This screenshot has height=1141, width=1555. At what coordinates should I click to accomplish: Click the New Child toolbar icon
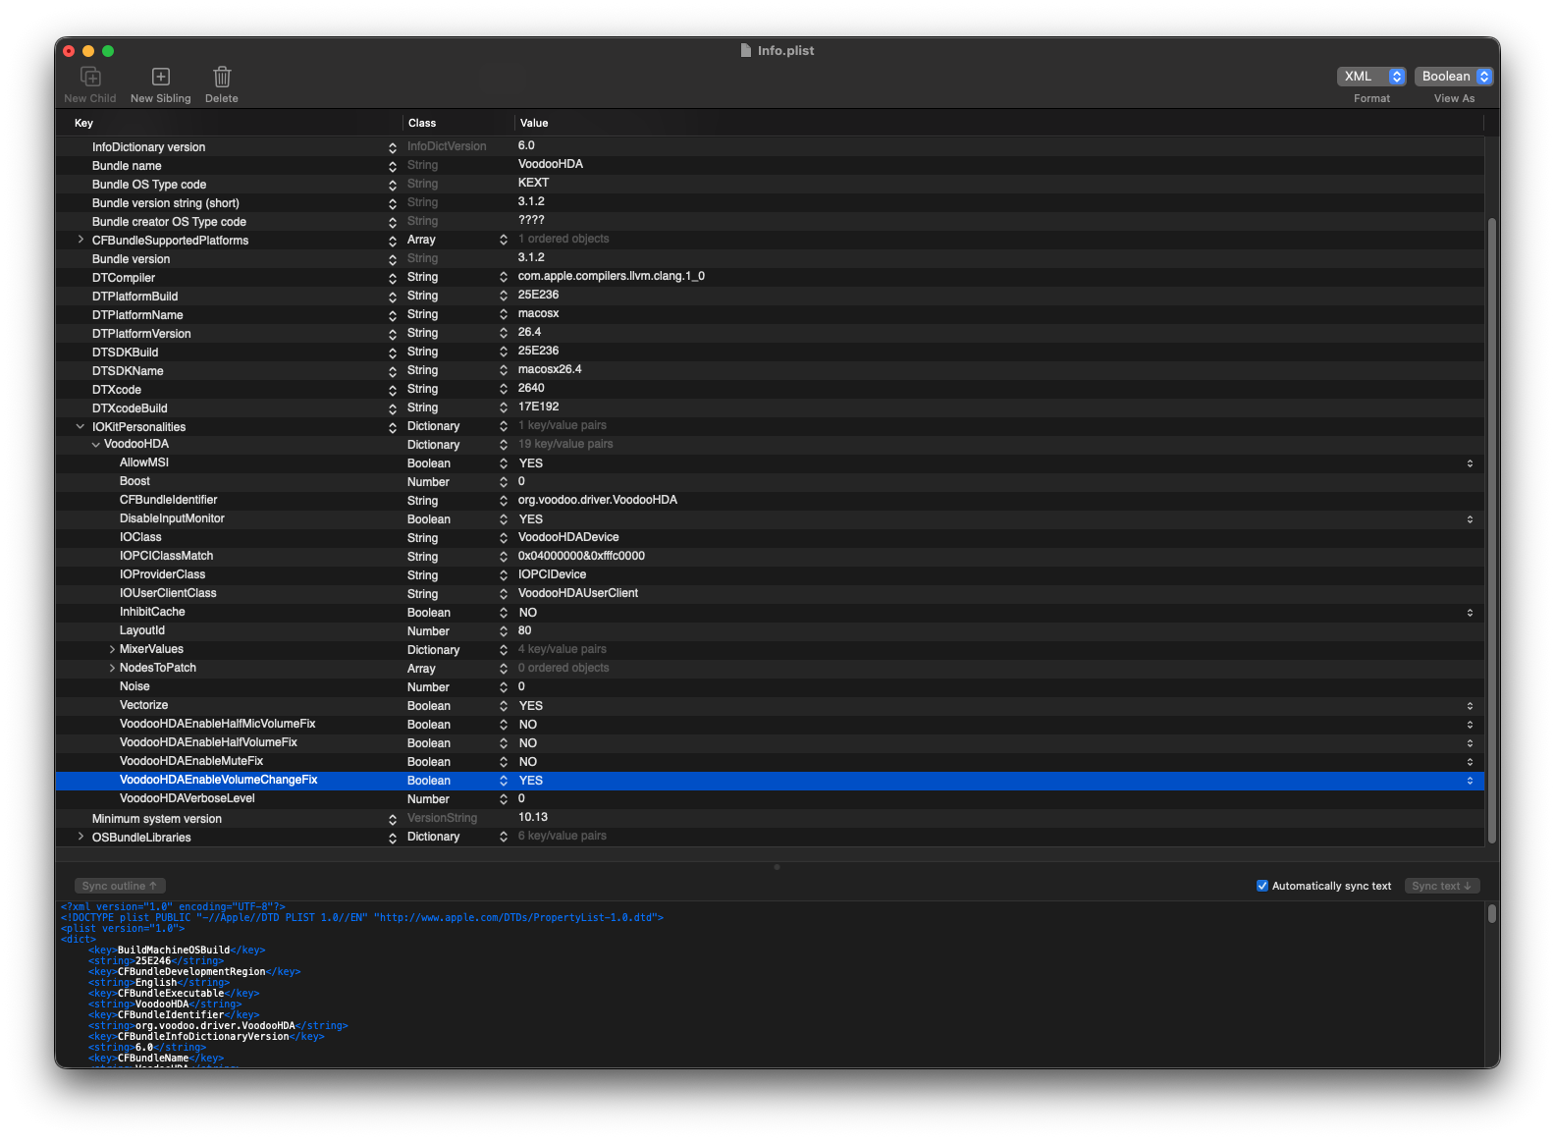tap(90, 78)
